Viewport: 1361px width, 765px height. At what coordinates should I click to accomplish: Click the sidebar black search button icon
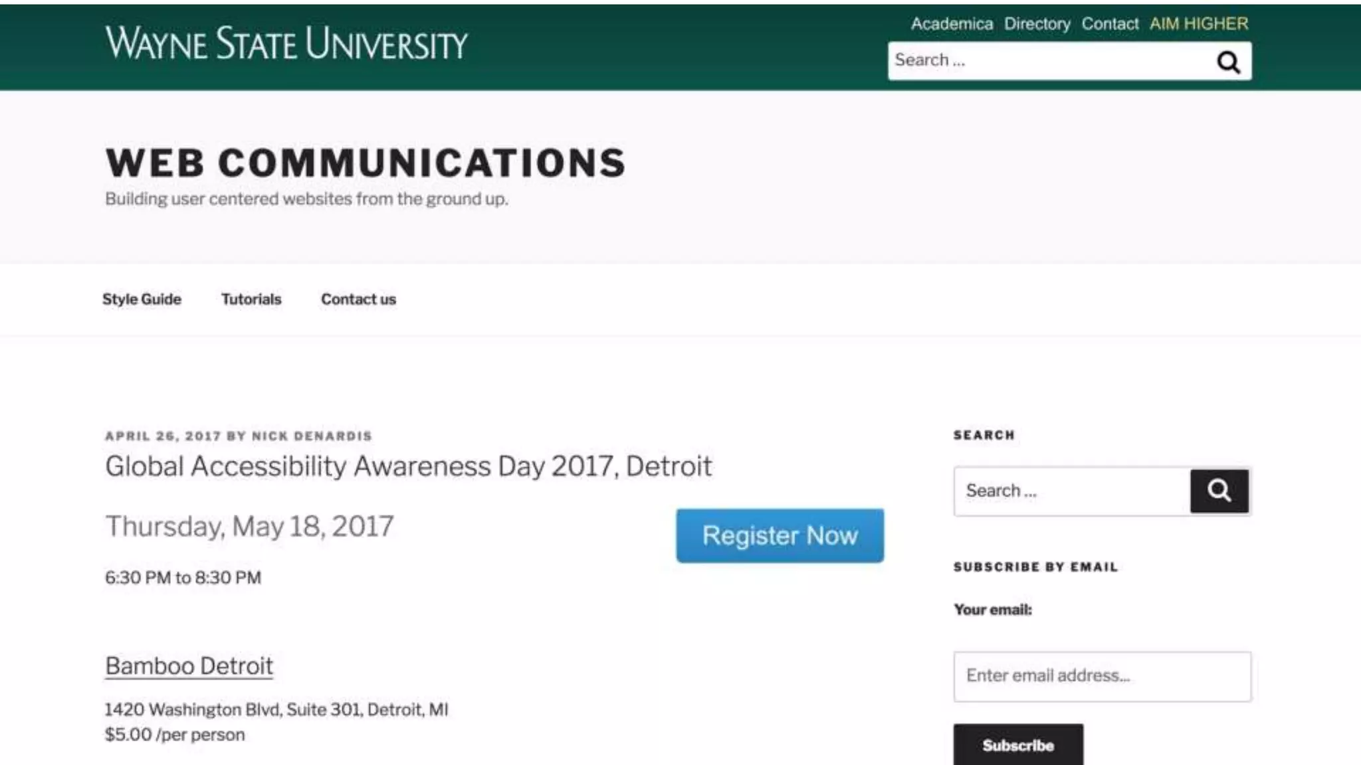[x=1219, y=491]
